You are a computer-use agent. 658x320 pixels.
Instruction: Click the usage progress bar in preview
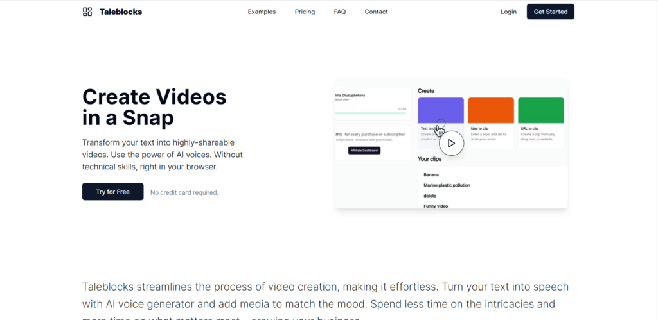(x=371, y=113)
